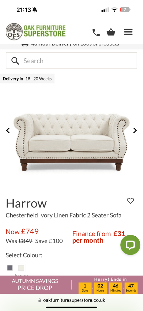This screenshot has height=311, width=143.
Task: Open the hamburger navigation menu
Action: click(x=128, y=32)
